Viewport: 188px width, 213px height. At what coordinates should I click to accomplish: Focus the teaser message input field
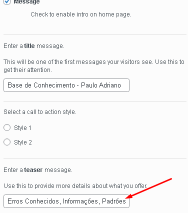pyautogui.click(x=66, y=201)
